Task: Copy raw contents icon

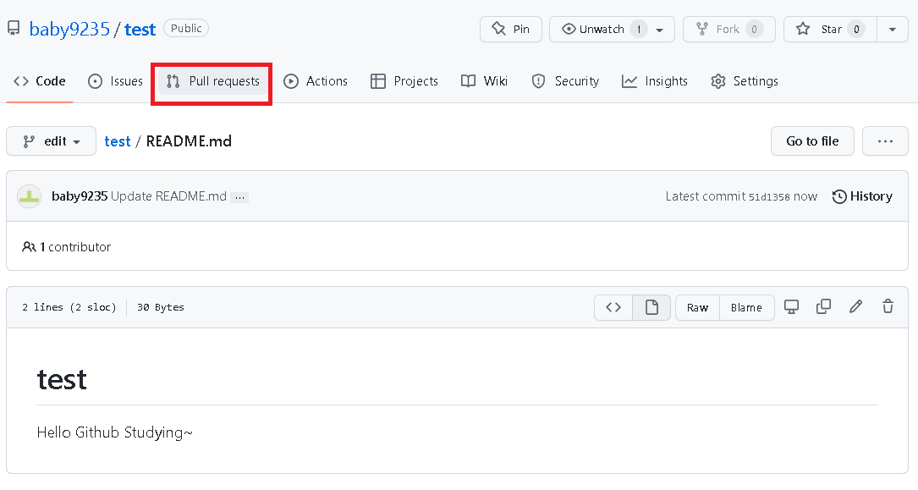Action: click(824, 306)
